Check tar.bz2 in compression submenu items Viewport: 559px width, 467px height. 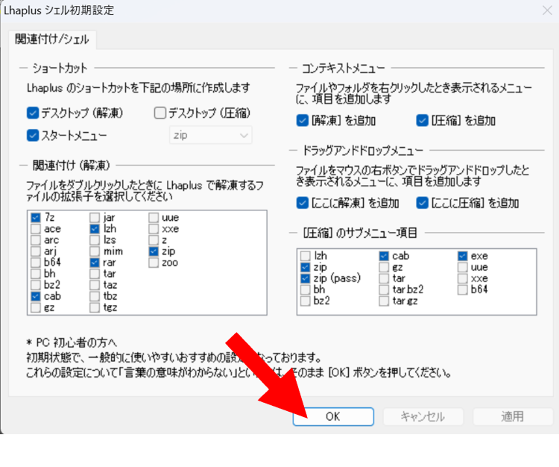point(384,289)
